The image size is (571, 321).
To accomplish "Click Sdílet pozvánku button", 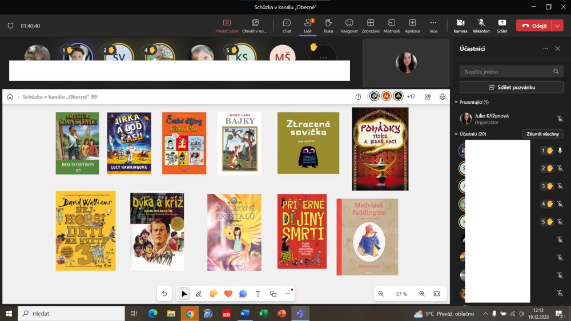I will click(x=511, y=87).
